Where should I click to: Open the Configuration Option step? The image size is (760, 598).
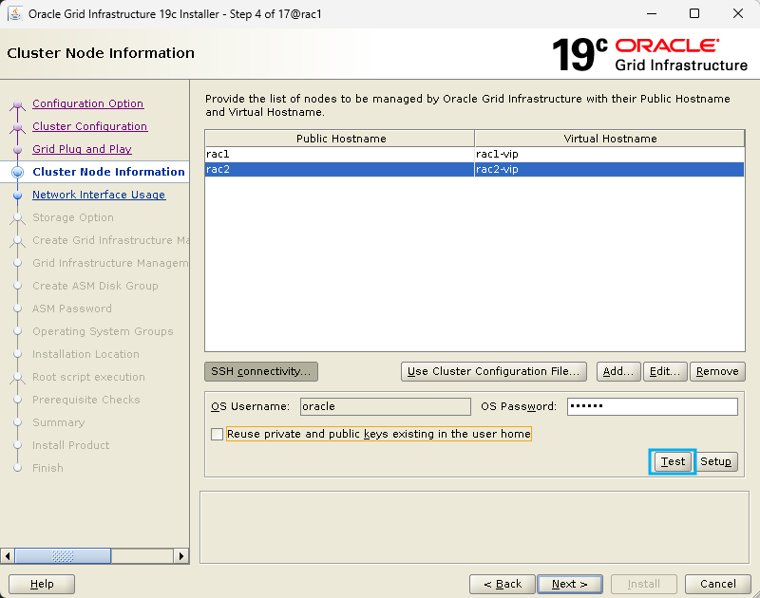point(87,103)
